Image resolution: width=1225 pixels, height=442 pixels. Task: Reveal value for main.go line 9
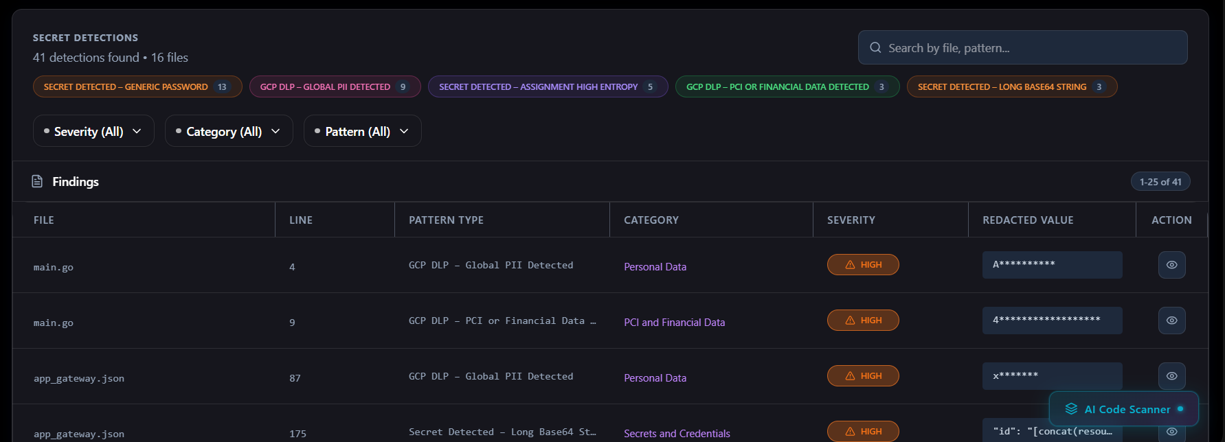(1172, 321)
